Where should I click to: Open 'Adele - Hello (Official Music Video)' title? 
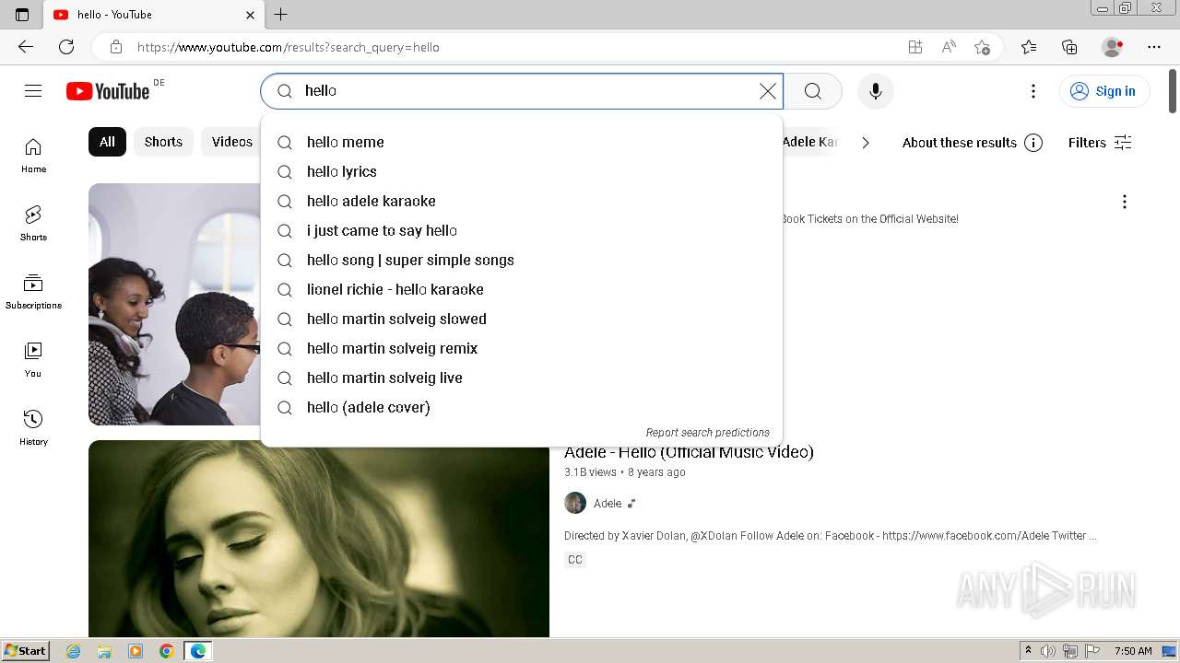pyautogui.click(x=689, y=452)
